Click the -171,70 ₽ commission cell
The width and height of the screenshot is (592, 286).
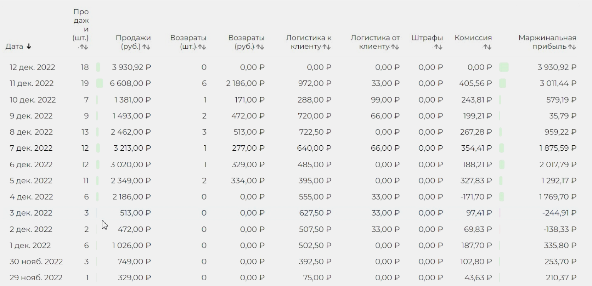click(x=475, y=197)
